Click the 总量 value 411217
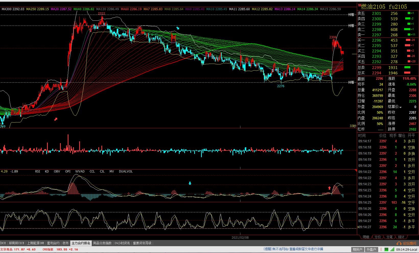 377,90
